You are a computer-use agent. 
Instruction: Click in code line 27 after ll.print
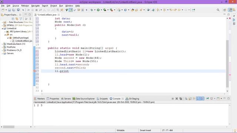[69, 71]
